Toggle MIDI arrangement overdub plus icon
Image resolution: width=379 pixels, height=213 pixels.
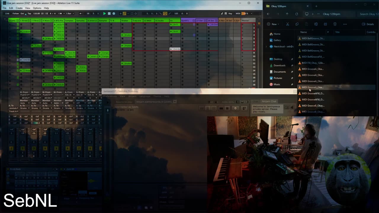coord(120,13)
